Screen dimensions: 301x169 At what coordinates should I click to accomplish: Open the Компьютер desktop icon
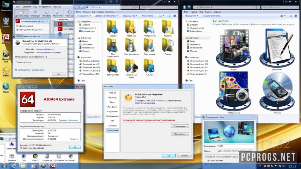(x=6, y=6)
